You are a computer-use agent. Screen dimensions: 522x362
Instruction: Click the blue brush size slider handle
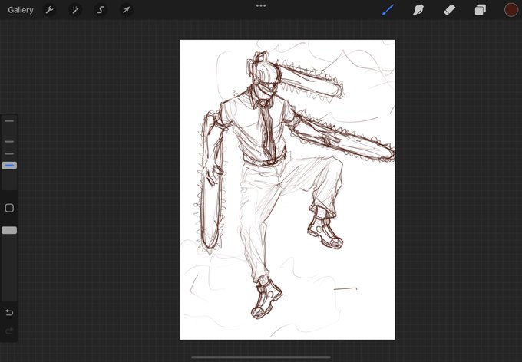(x=9, y=166)
